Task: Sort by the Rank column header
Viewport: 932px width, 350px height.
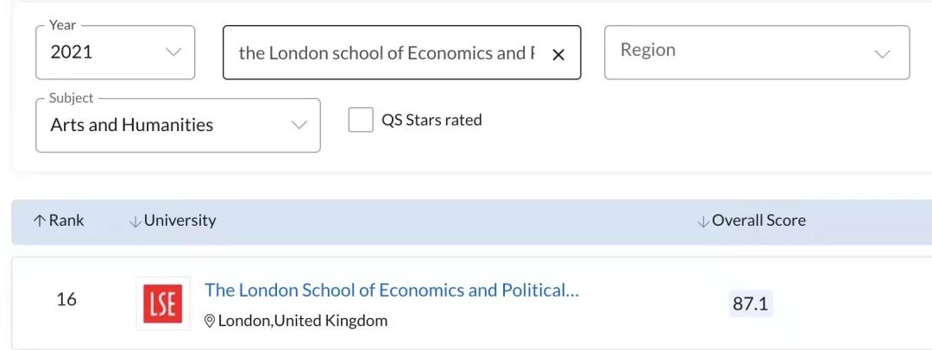Action: (x=66, y=221)
